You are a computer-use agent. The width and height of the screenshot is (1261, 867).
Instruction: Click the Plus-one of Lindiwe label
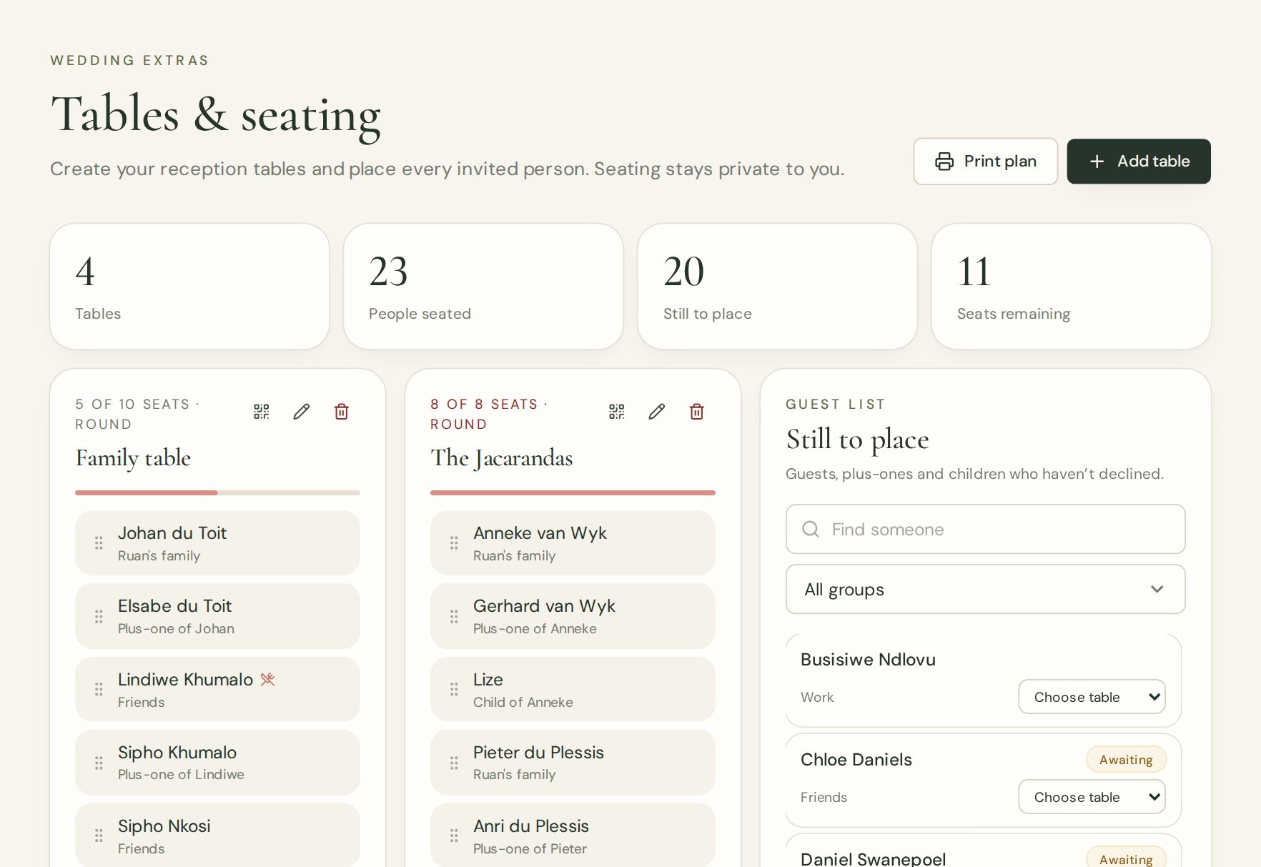[181, 774]
